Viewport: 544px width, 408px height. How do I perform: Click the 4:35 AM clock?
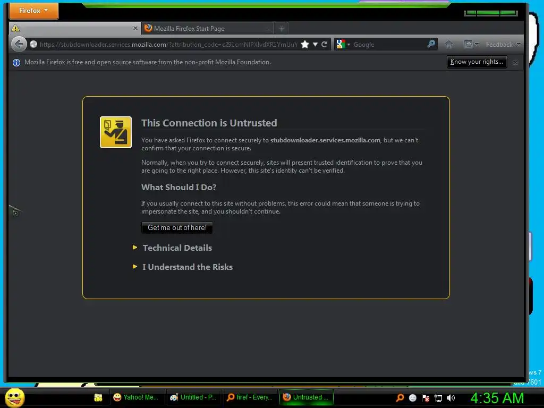pyautogui.click(x=497, y=398)
